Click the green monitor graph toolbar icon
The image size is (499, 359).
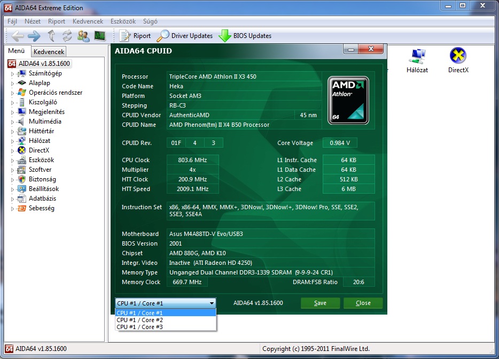point(100,36)
